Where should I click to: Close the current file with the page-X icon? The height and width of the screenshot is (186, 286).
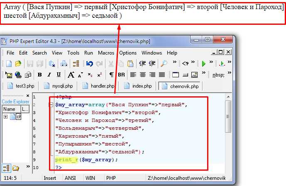tap(52, 64)
